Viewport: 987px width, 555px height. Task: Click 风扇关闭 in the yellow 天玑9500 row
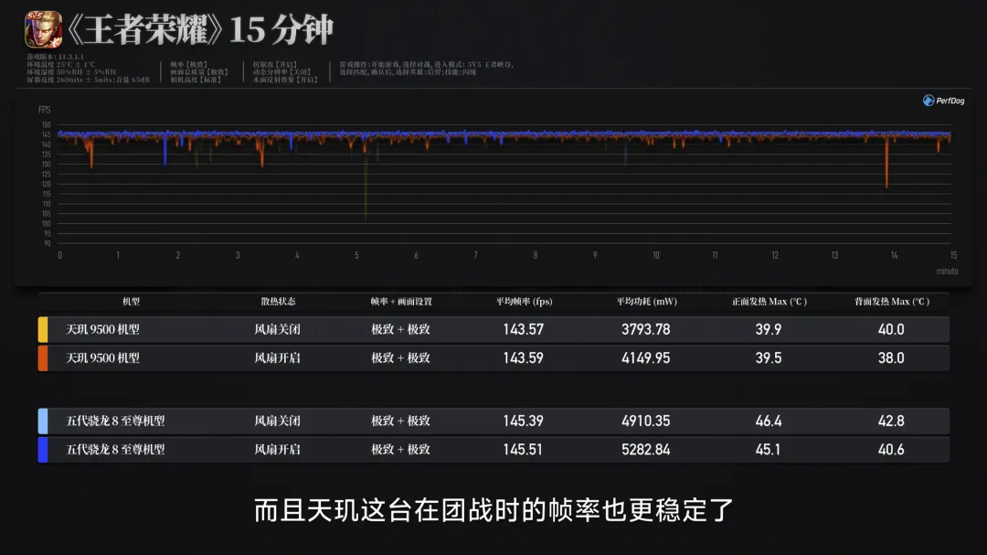click(x=278, y=329)
